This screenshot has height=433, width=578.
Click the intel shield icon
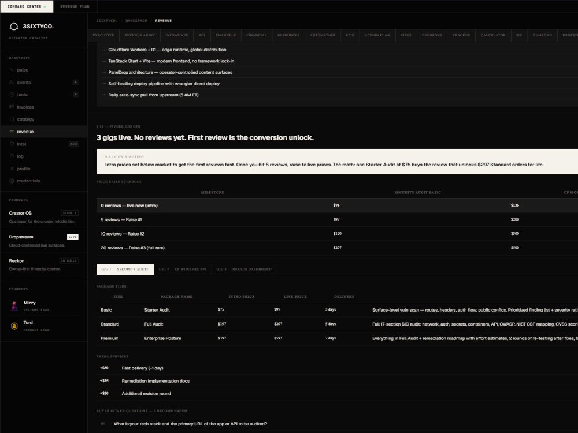pos(12,144)
